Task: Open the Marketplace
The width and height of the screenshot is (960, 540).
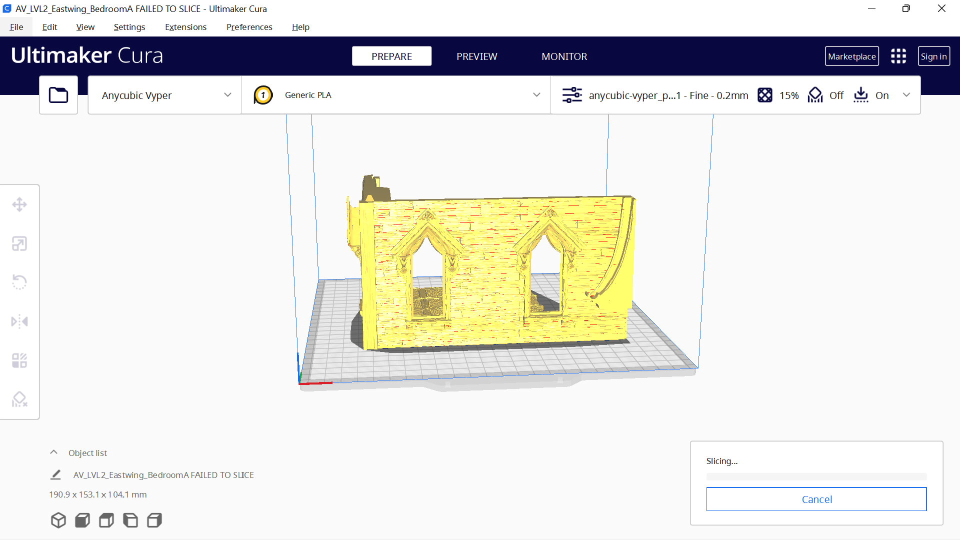Action: [851, 56]
